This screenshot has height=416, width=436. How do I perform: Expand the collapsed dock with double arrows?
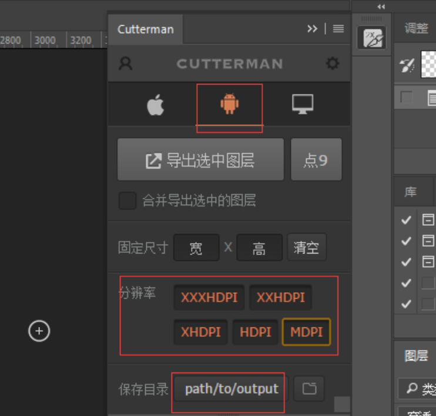tap(381, 6)
